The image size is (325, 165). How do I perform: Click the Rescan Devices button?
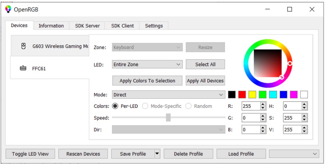coord(83,154)
